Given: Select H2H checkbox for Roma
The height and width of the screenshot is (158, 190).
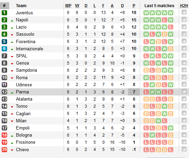Looking at the screenshot, I should point(184,77).
